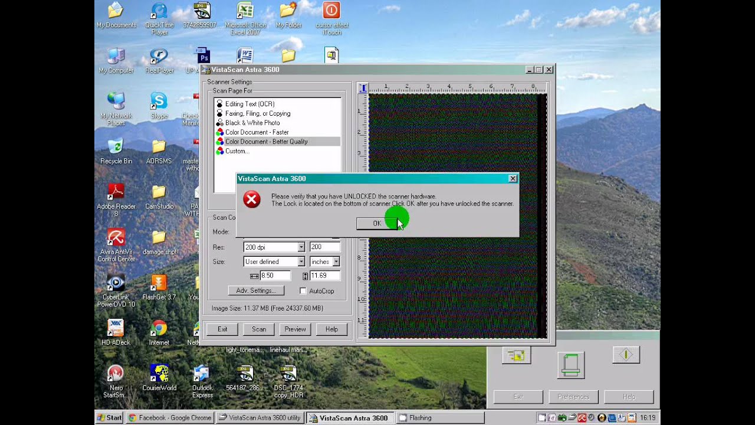Launch the Internet Chrome shortcut
Image resolution: width=755 pixels, height=425 pixels.
click(159, 333)
